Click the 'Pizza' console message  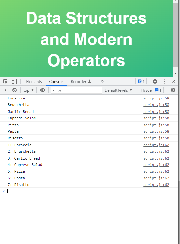coord(13,125)
